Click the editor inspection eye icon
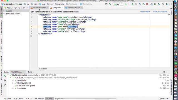The height and width of the screenshot is (100, 178). 169,15
